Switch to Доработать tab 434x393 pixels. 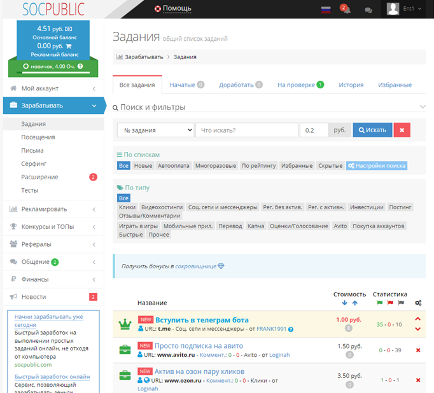[x=241, y=85]
